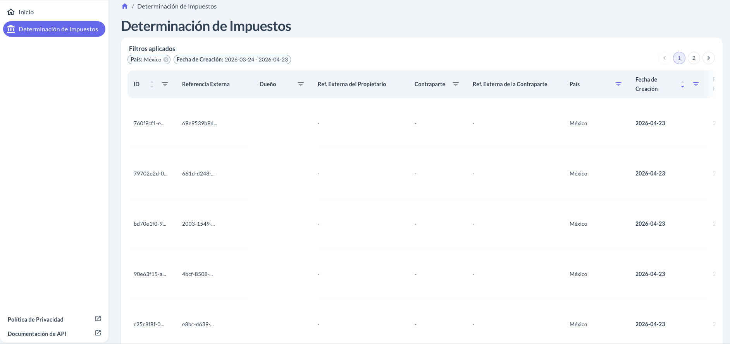Open the País column filter
The width and height of the screenshot is (730, 344).
(x=618, y=84)
